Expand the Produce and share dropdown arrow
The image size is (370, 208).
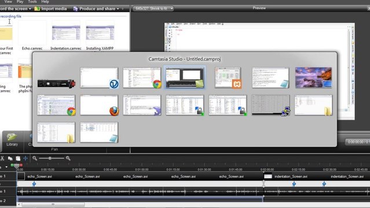coord(118,9)
